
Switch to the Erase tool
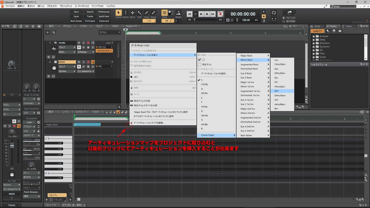[154, 13]
